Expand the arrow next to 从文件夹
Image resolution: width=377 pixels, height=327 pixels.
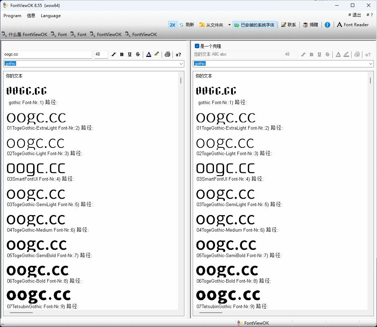click(229, 25)
